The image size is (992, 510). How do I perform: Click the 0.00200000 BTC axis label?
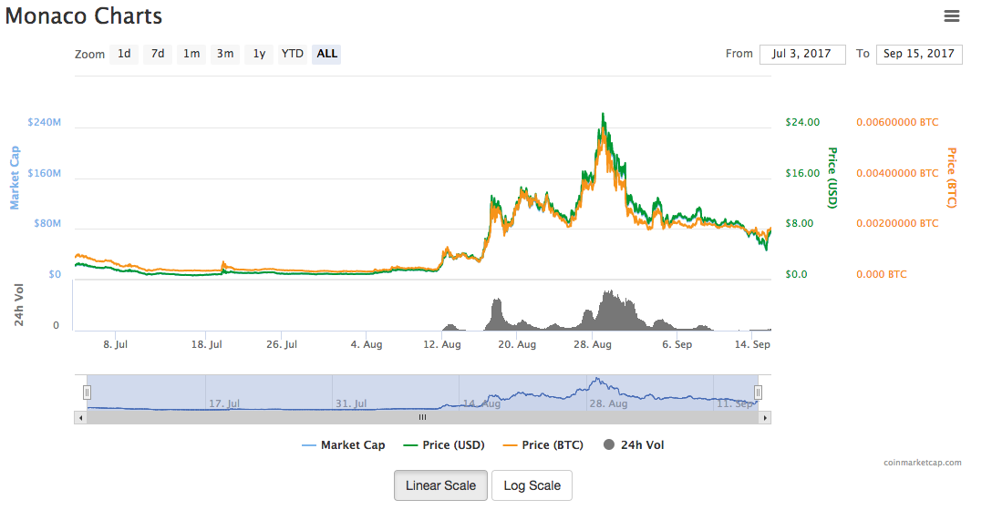(897, 223)
